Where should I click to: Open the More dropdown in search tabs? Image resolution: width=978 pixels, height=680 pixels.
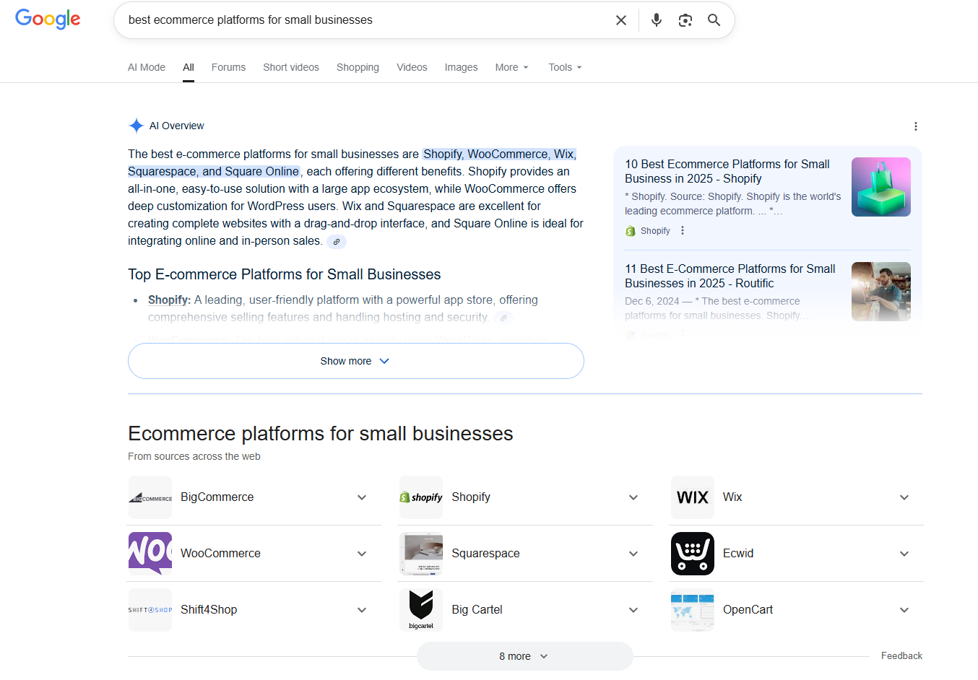[511, 67]
